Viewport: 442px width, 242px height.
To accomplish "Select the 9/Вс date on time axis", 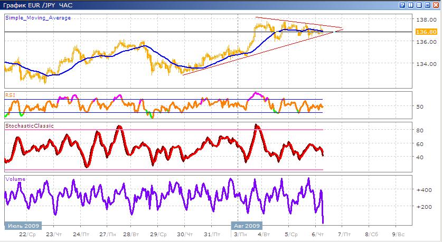I will click(x=398, y=234).
